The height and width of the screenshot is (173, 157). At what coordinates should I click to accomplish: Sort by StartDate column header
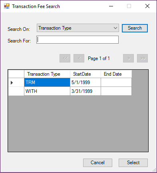pyautogui.click(x=85, y=74)
